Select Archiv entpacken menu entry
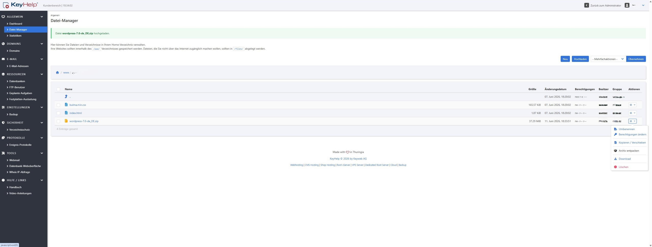This screenshot has height=247, width=652. 629,151
